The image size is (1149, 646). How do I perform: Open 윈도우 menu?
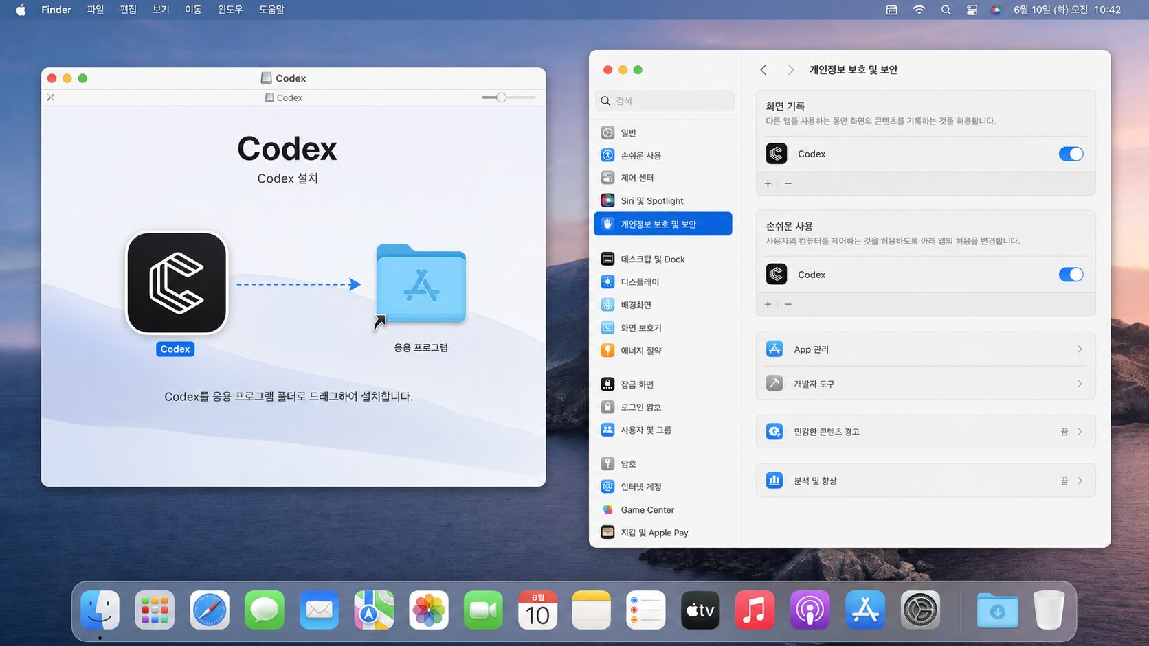[x=230, y=10]
